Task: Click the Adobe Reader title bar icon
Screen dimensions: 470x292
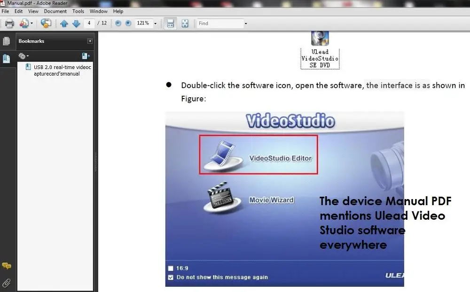Action: pyautogui.click(x=2, y=3)
